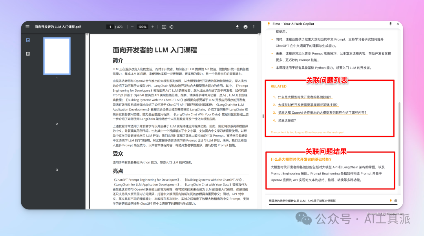Click the panel resize handle between PDF and Elmo

point(263,116)
